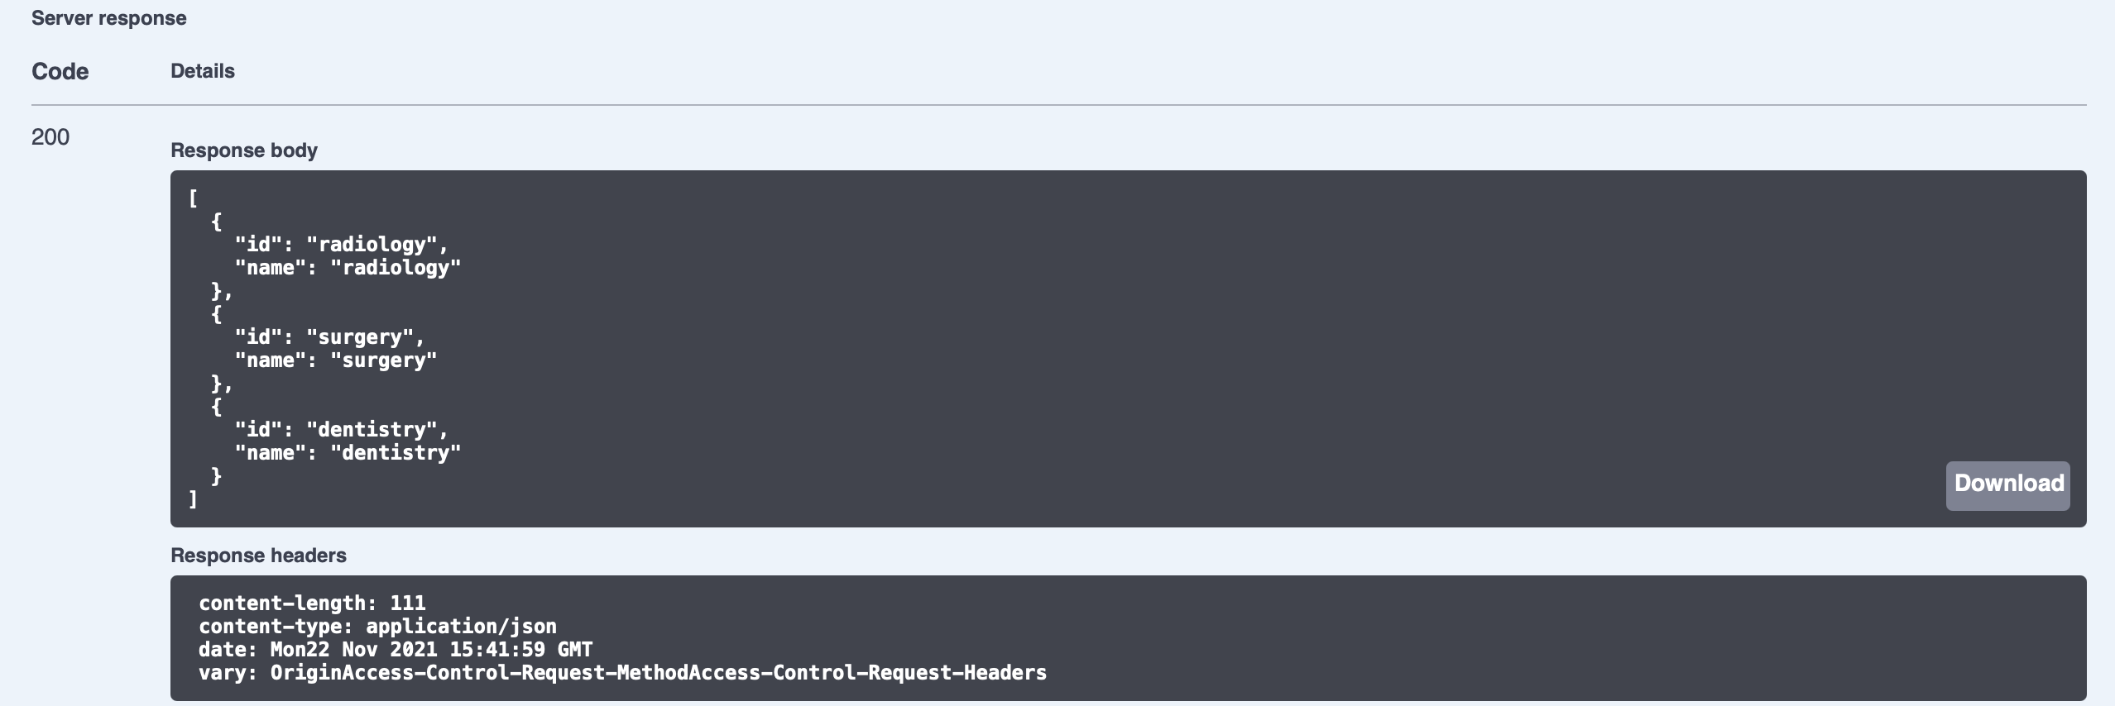Click the opening square bracket of JSON
Image resolution: width=2115 pixels, height=706 pixels.
pos(193,198)
